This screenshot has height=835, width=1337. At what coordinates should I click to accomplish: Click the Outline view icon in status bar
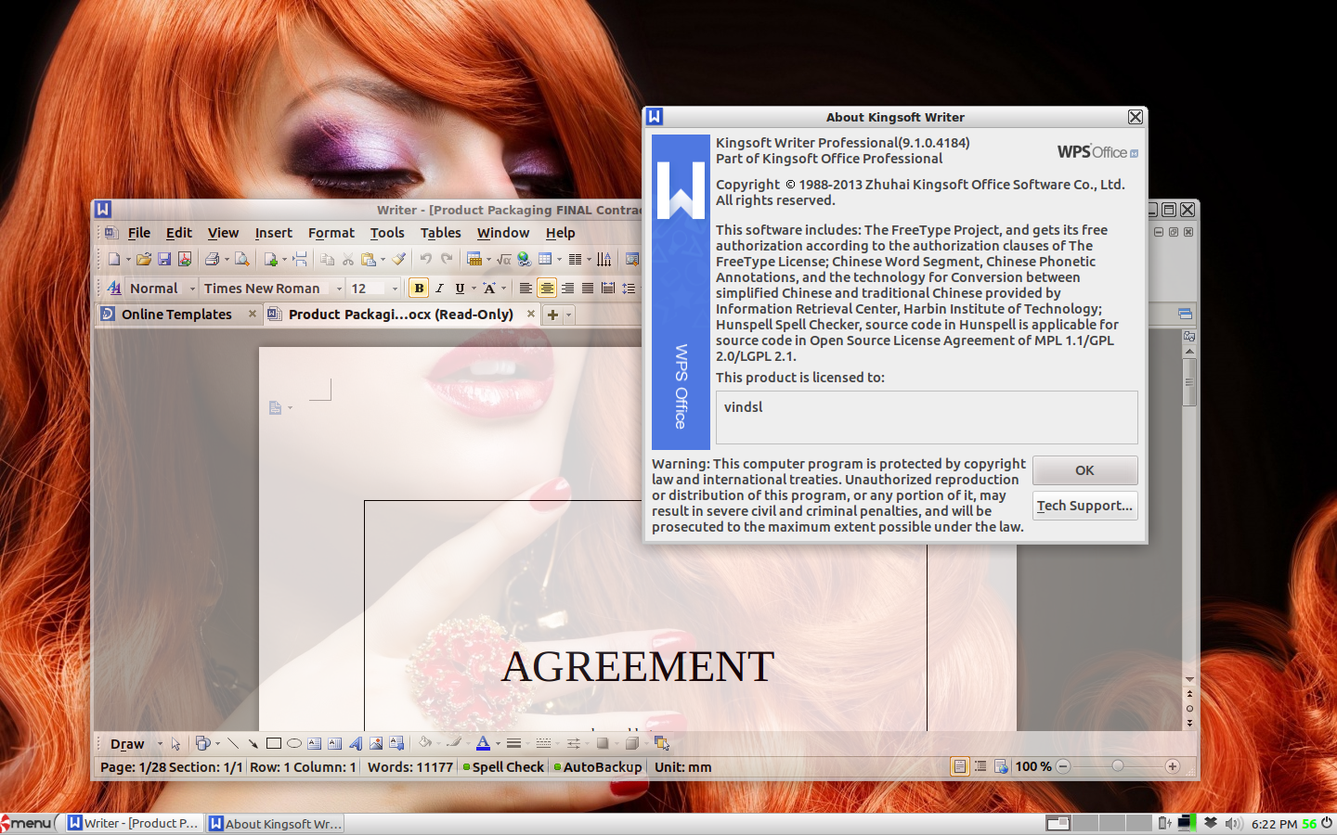click(980, 766)
